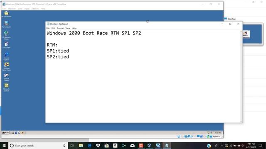Switch to Notepad taskbar icon

pos(167,146)
